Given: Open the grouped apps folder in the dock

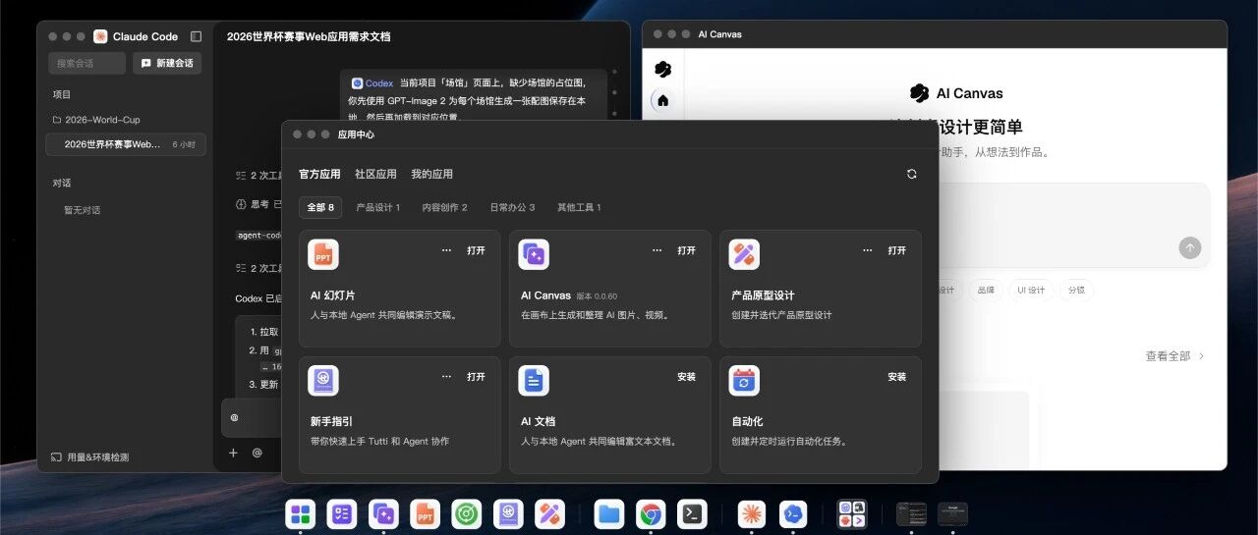Looking at the screenshot, I should [x=852, y=513].
